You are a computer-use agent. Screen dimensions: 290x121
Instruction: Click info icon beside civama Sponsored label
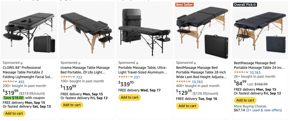pos(80,63)
